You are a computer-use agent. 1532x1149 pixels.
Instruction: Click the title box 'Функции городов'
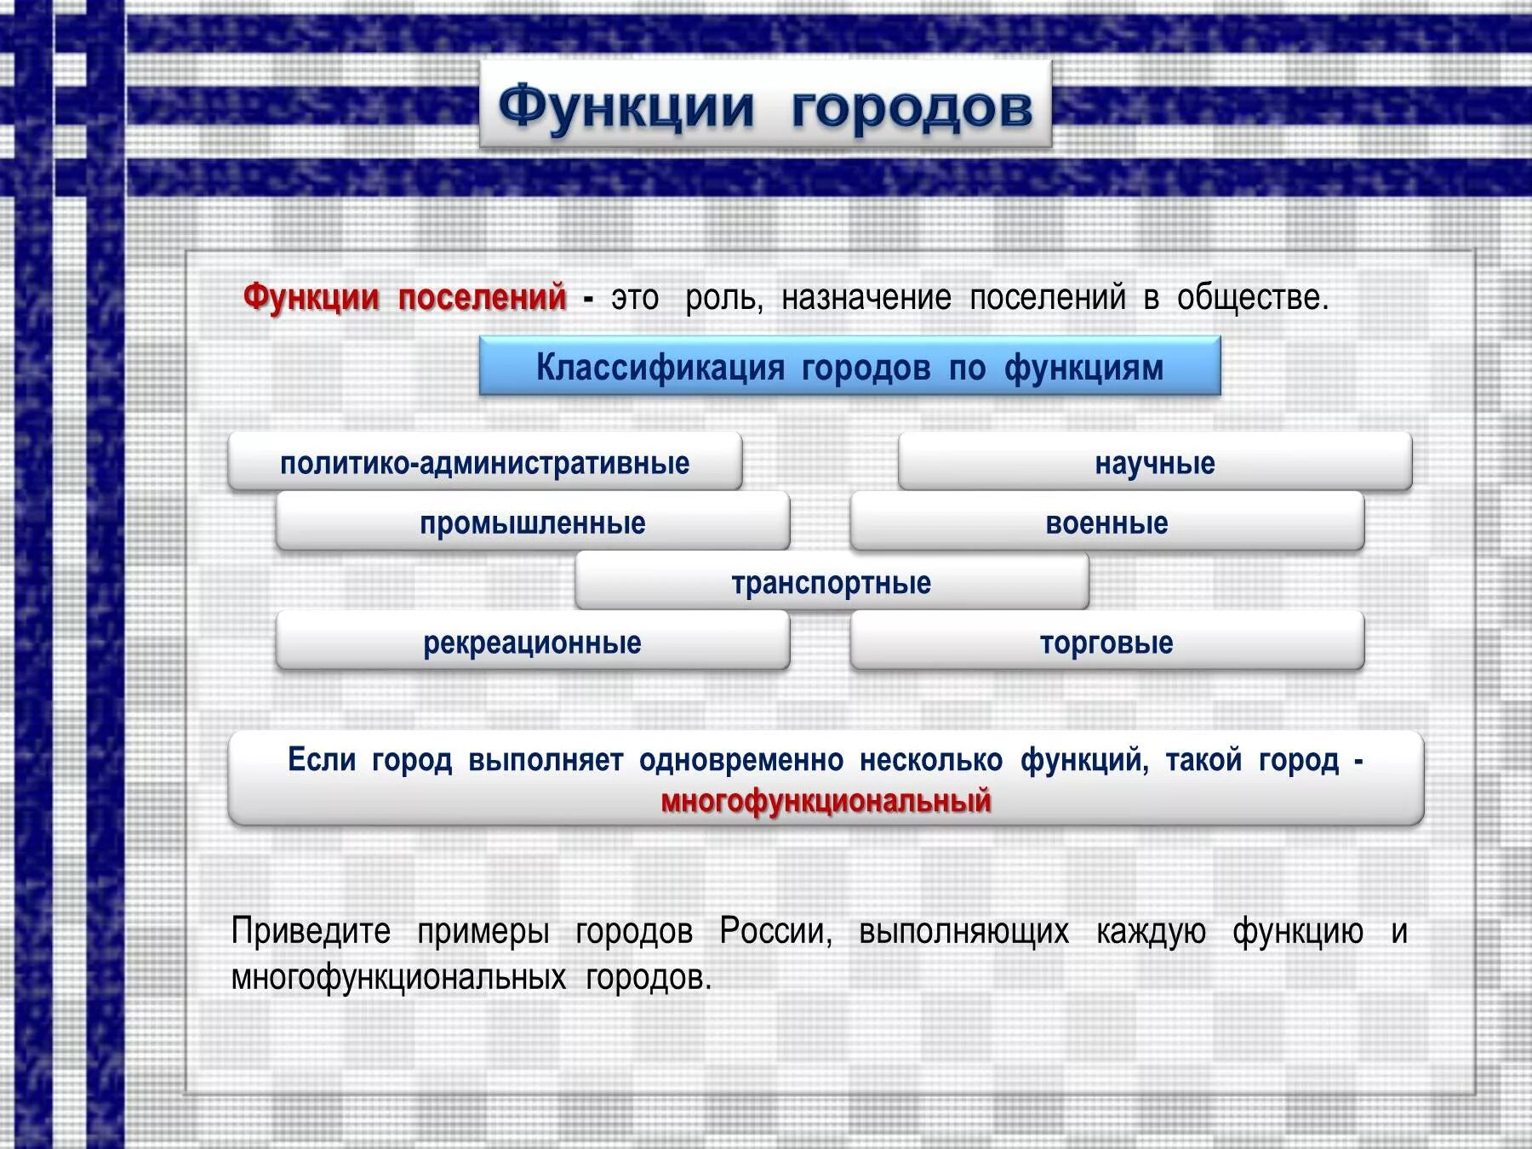pos(765,104)
